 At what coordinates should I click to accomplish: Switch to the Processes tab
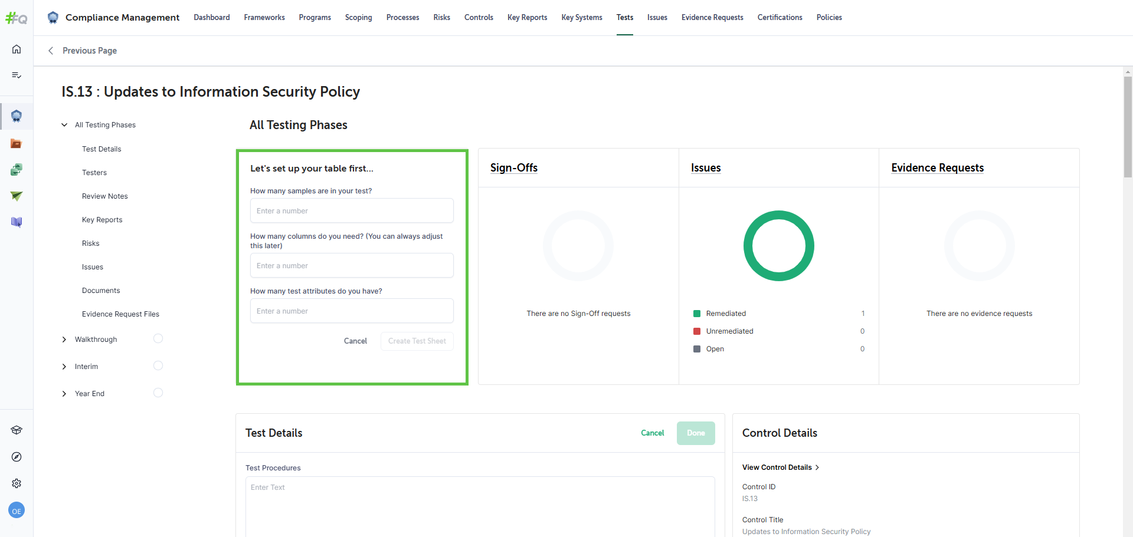403,18
